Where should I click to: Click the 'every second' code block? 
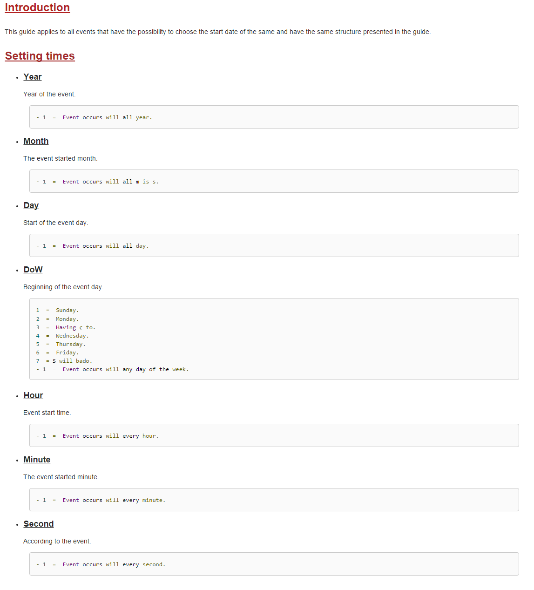274,564
